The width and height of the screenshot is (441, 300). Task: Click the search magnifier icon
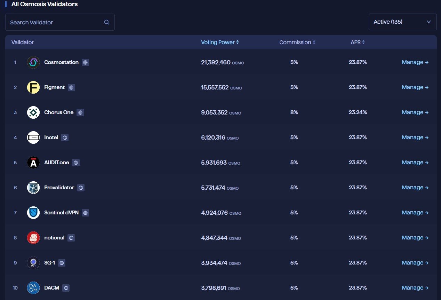[x=107, y=22]
